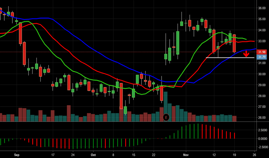This screenshot has height=158, width=269.
Task: Click the 0.0000 indicator scale label
Action: click(x=262, y=139)
